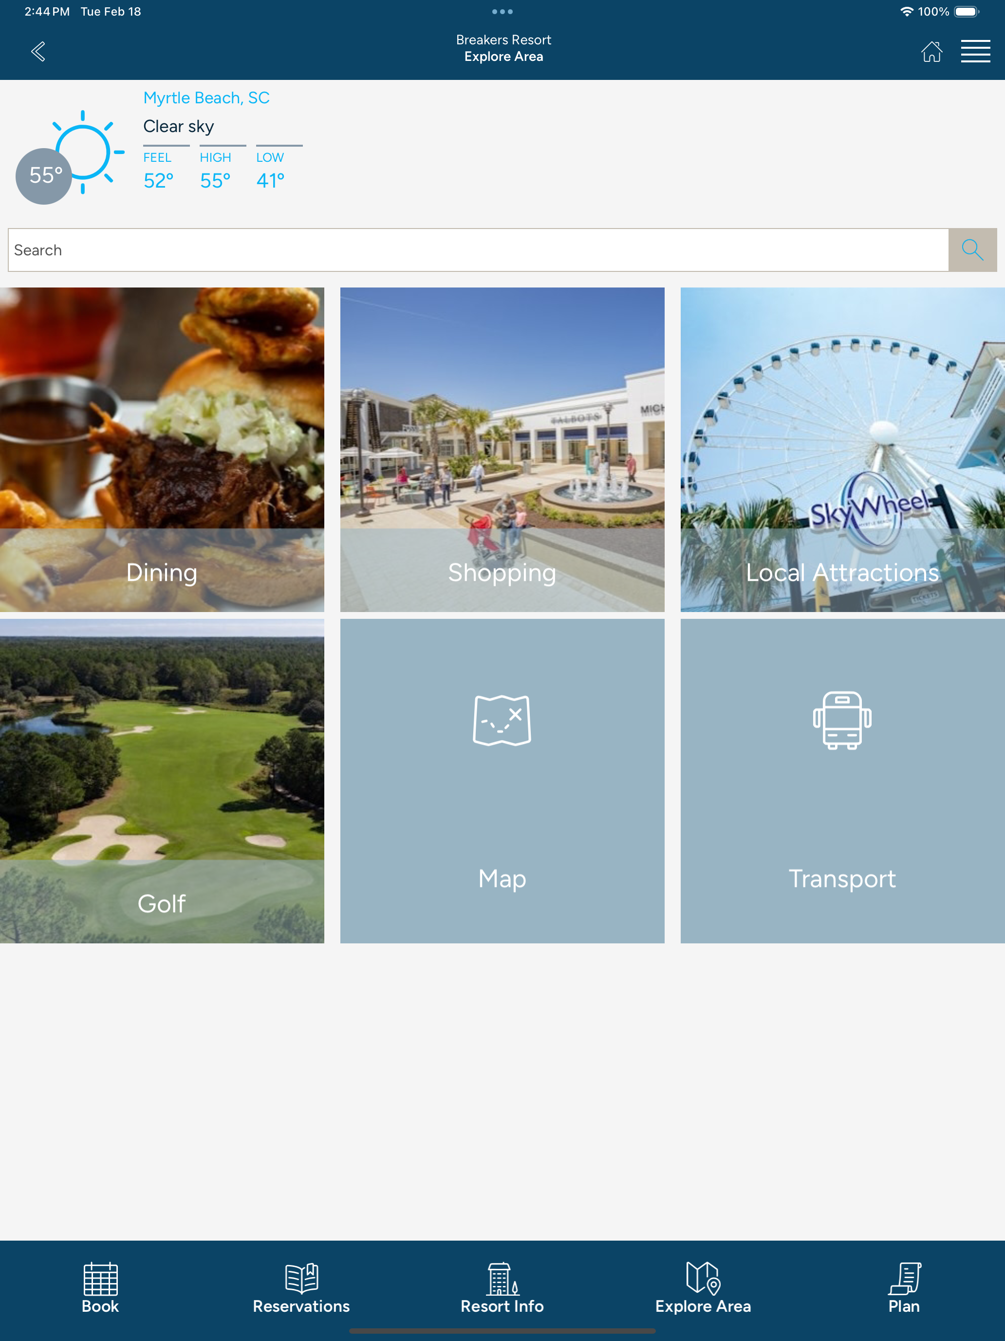Tap the 55° current temperature badge
This screenshot has width=1005, height=1341.
pos(44,176)
